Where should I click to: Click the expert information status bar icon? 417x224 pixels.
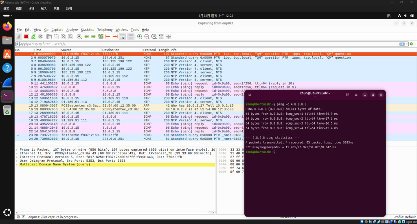coord(18,217)
